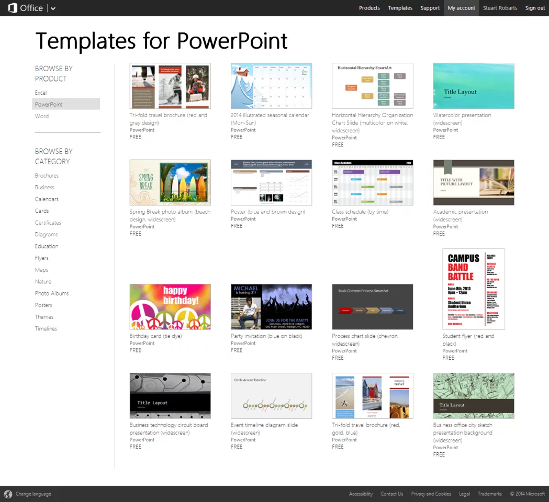The height and width of the screenshot is (502, 549).
Task: Open the Accessibility footer link
Action: [361, 494]
